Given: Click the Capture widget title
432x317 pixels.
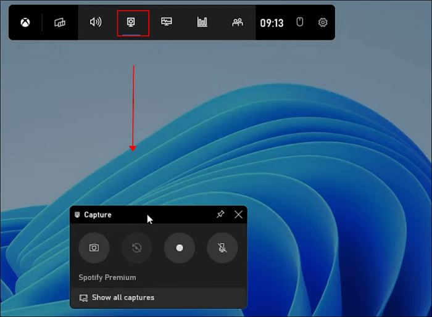Looking at the screenshot, I should 98,215.
